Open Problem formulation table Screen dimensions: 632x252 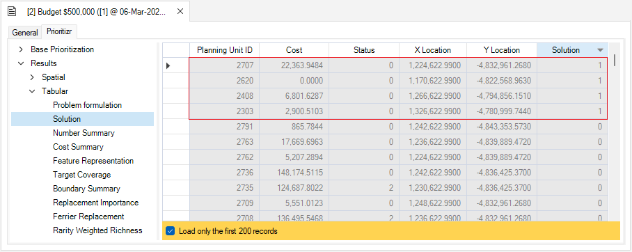point(87,105)
